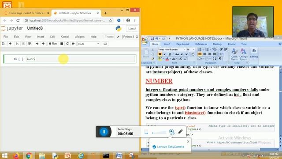Click the Chrome address bar URL
The height and width of the screenshot is (159, 282).
click(67, 20)
